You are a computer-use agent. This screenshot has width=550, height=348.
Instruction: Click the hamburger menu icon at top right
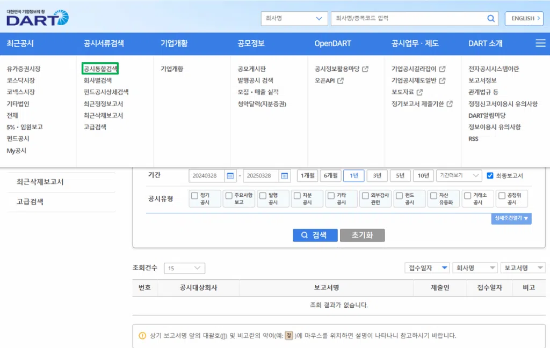point(540,44)
